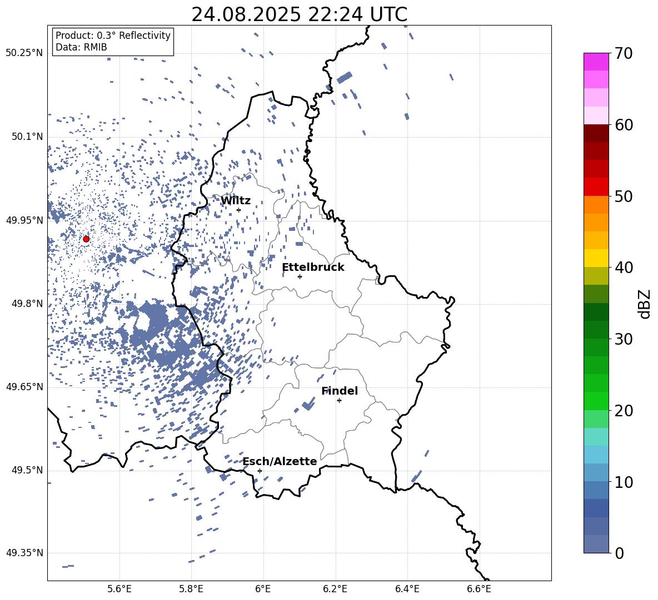Click the 5.6°E longitude label
This screenshot has height=600, width=658.
point(119,589)
